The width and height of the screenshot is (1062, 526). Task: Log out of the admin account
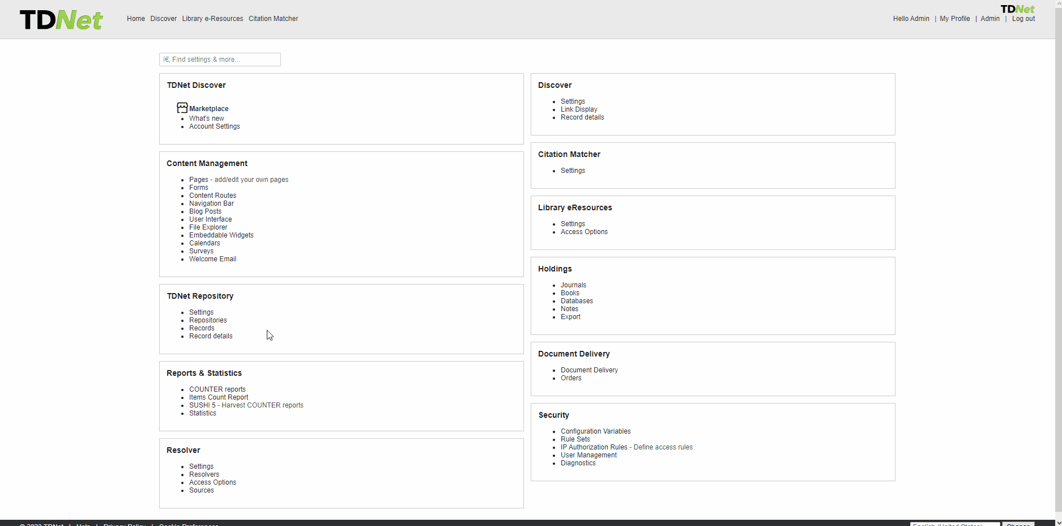coord(1023,19)
